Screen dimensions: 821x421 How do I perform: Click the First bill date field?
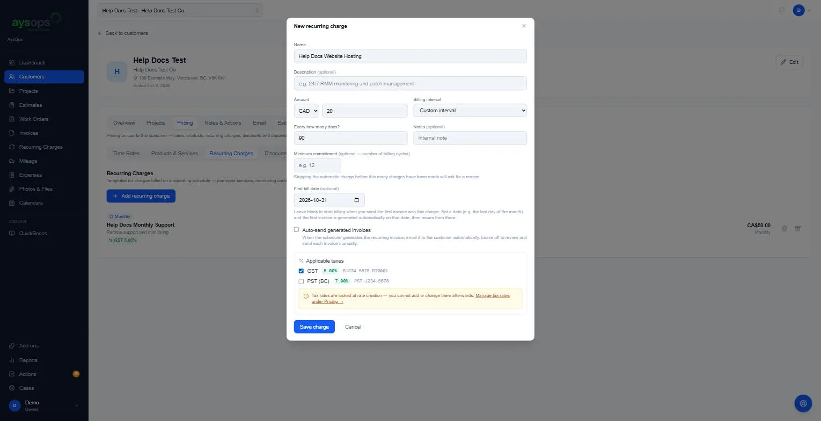tap(329, 200)
